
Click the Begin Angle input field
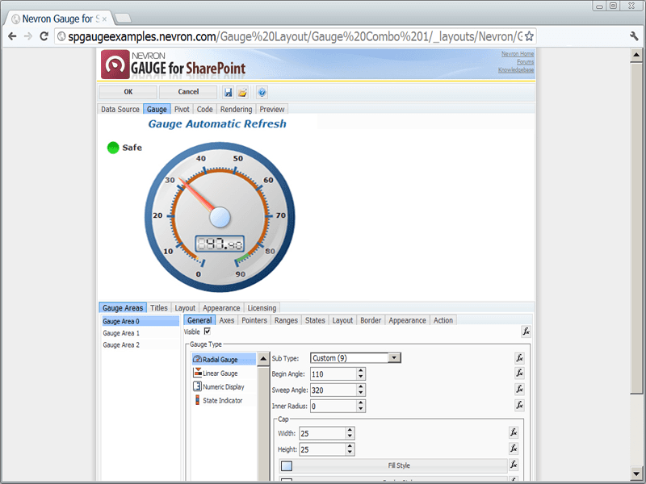point(333,373)
